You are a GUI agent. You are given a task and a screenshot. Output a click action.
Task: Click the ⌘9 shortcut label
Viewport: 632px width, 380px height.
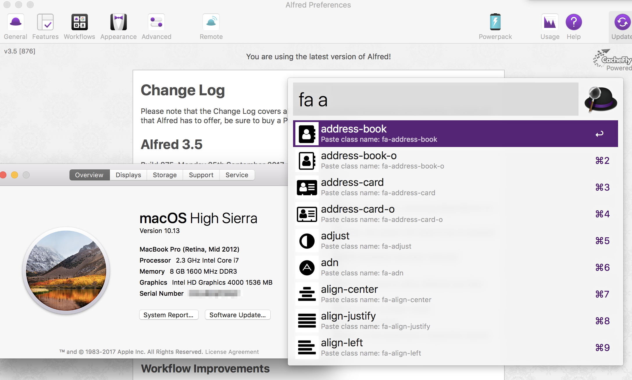click(602, 347)
